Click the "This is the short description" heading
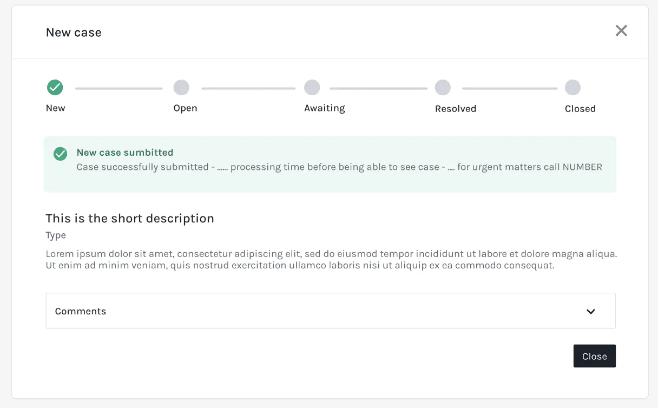 coord(130,219)
